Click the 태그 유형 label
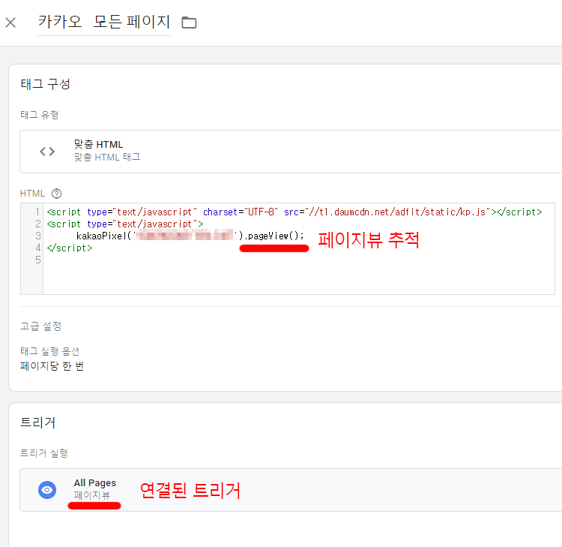The width and height of the screenshot is (562, 547). (40, 115)
